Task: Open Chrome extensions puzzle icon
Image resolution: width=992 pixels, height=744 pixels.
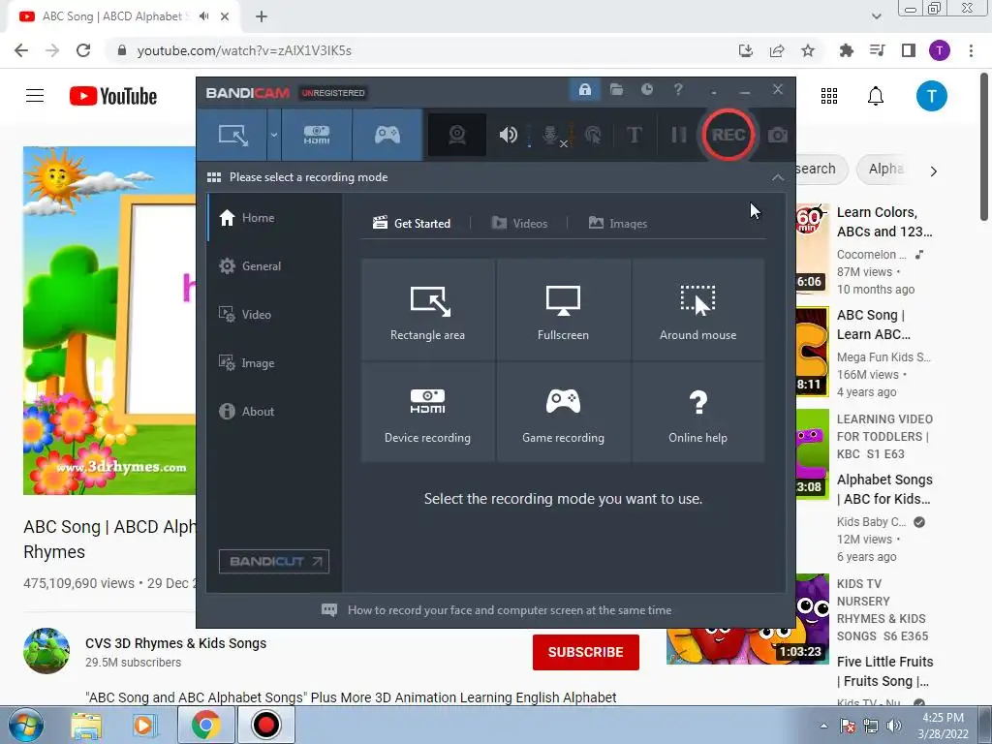Action: (846, 50)
